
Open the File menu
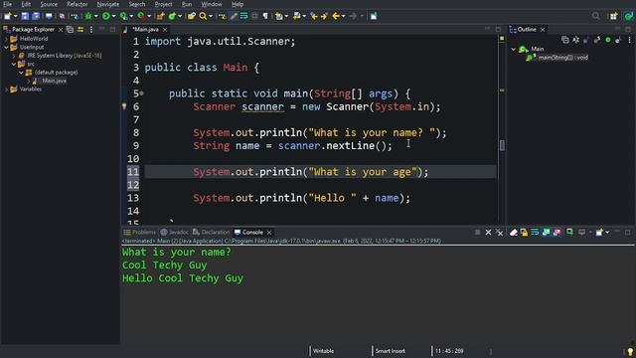point(7,4)
